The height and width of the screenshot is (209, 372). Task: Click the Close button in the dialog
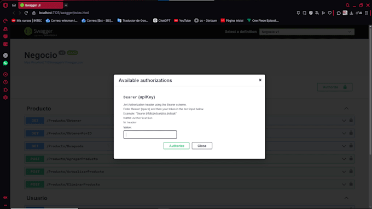click(202, 146)
